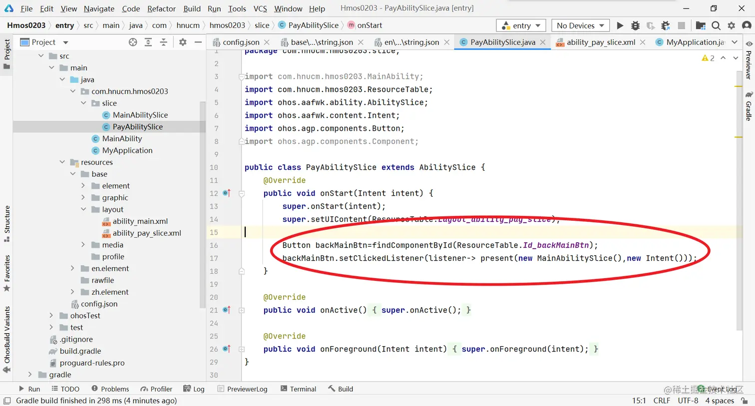Open the PreviewerLog tool window
The width and height of the screenshot is (755, 406).
(243, 389)
